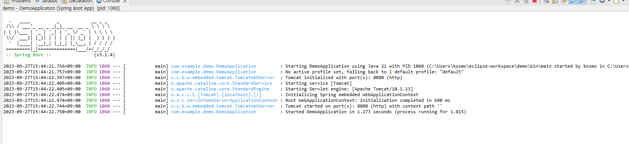The width and height of the screenshot is (629, 144).
Task: Open o.apache.catalina.core.StandardService logger link
Action: click(x=222, y=83)
